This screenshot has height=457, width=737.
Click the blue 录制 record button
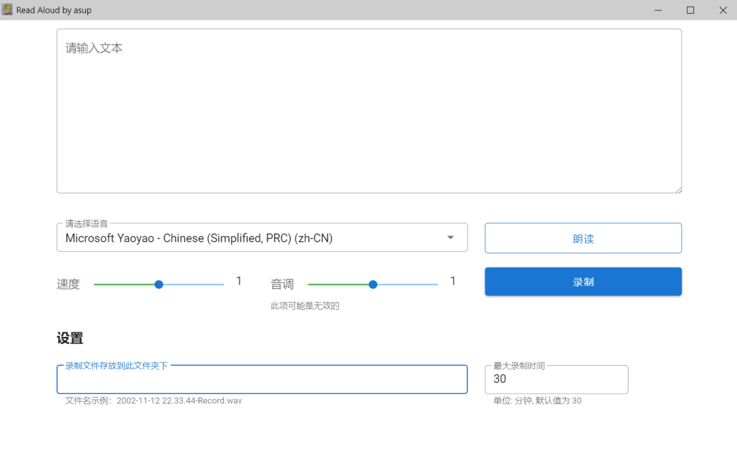583,281
